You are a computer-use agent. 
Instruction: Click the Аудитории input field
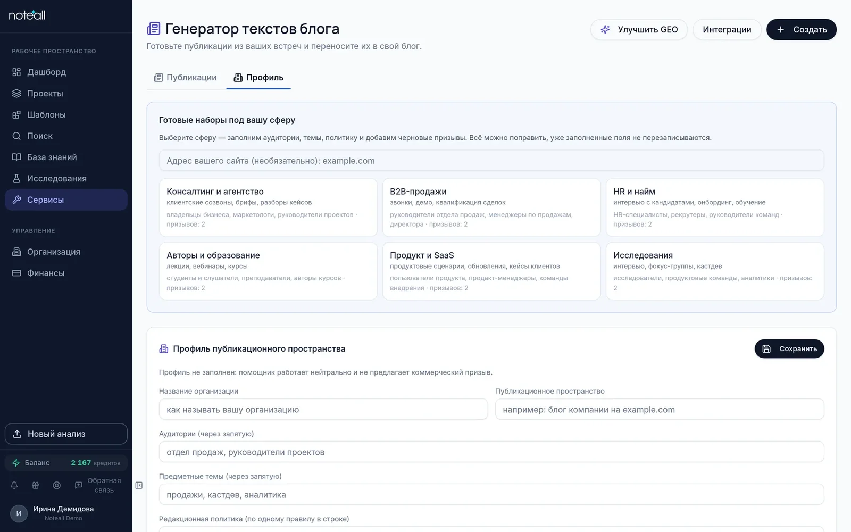click(491, 452)
